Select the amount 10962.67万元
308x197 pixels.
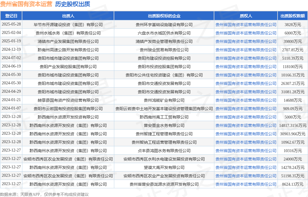tap(293, 142)
